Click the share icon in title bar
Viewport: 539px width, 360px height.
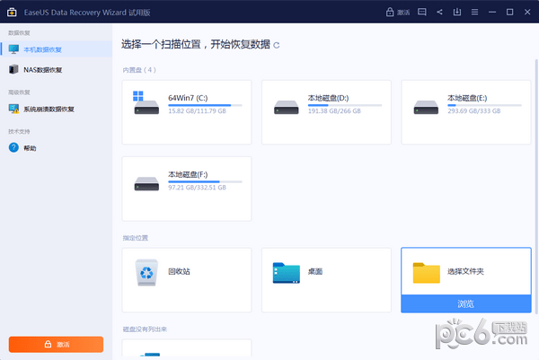(439, 12)
